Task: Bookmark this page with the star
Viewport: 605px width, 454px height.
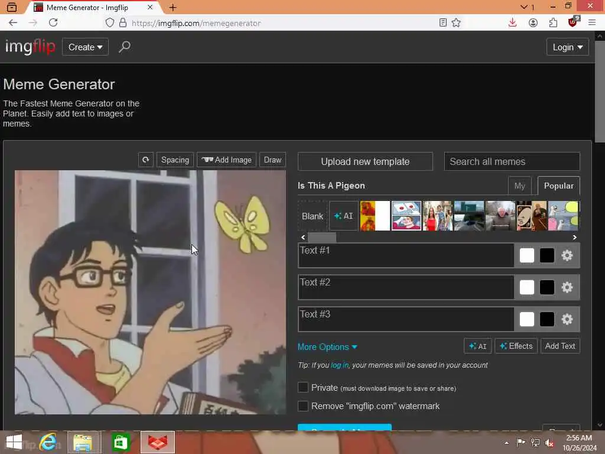Action: pyautogui.click(x=456, y=23)
